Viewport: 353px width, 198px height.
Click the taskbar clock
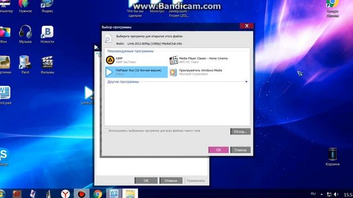point(348,194)
